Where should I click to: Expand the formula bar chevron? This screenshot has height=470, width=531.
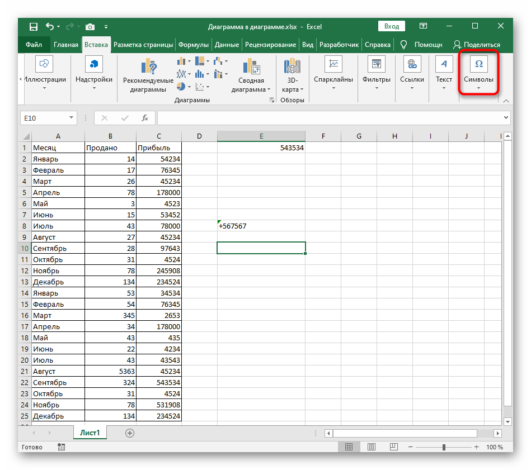tap(506, 118)
